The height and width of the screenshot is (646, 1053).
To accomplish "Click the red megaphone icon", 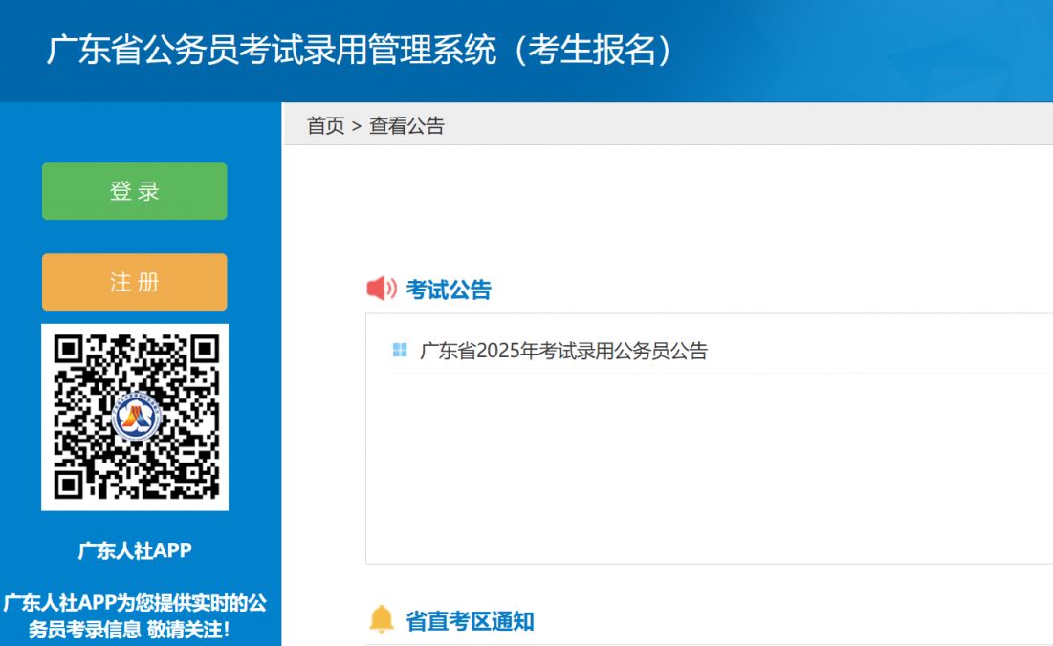I will (x=382, y=289).
